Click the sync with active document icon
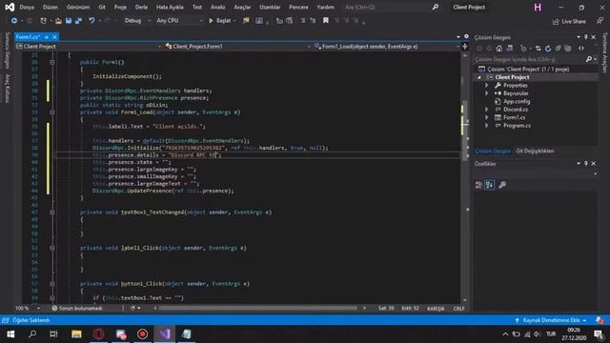Image resolution: width=610 pixels, height=343 pixels. [538, 49]
